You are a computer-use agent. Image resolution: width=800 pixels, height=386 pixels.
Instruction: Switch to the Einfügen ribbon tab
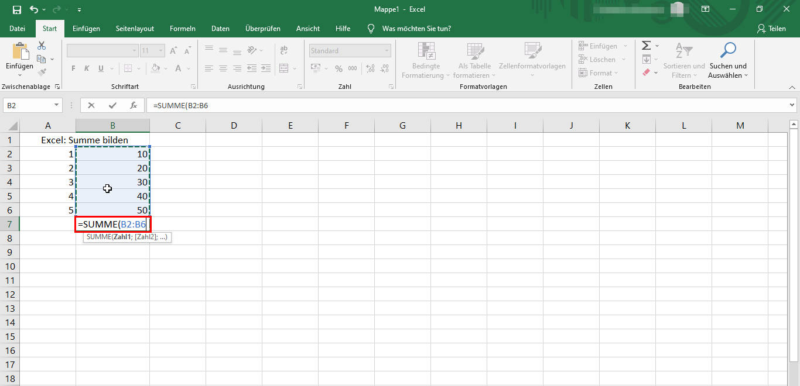[86, 28]
